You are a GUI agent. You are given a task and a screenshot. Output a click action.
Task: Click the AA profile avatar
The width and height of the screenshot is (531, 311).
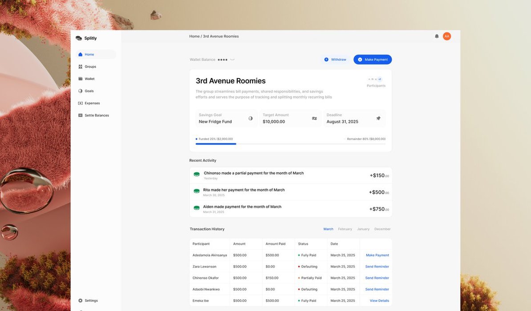pyautogui.click(x=447, y=36)
